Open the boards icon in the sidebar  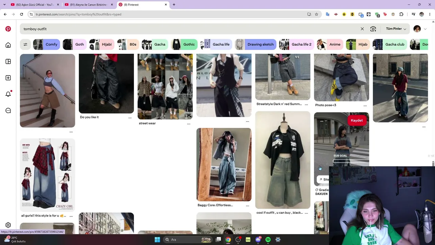[8, 62]
